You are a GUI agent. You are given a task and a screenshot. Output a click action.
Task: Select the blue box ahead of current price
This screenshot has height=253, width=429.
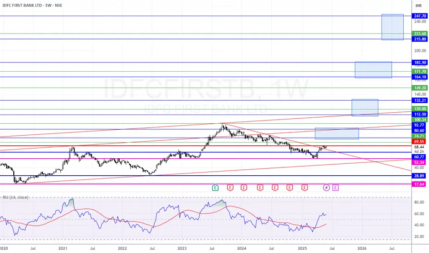coord(337,133)
